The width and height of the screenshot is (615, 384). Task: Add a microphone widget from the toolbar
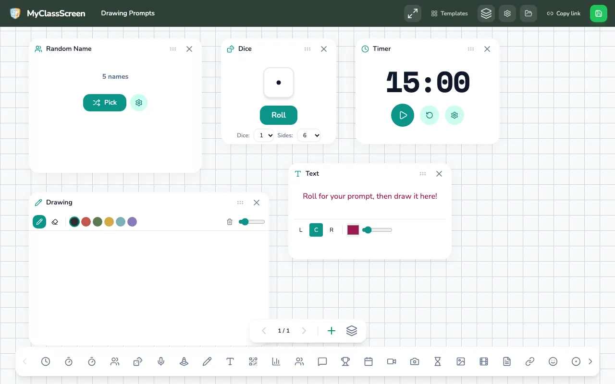click(161, 361)
